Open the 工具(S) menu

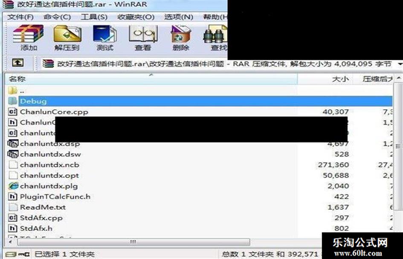point(94,17)
